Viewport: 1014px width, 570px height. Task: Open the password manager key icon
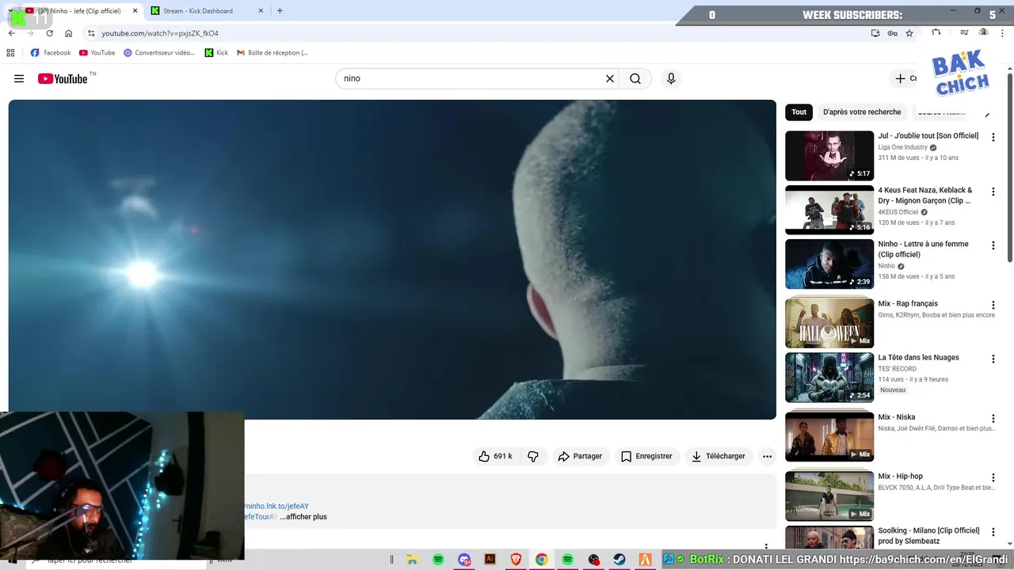pyautogui.click(x=892, y=33)
